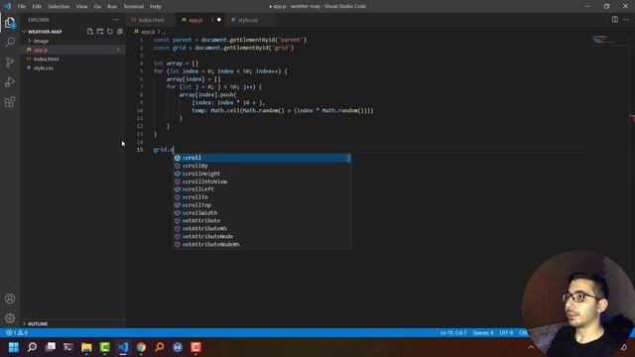Open File Explorer from the taskbar

click(86, 347)
